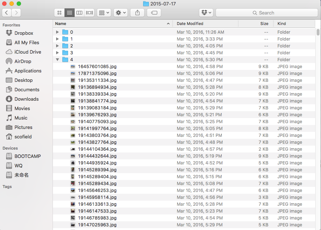
Task: Open the Arrange items dropdown
Action: 104,13
